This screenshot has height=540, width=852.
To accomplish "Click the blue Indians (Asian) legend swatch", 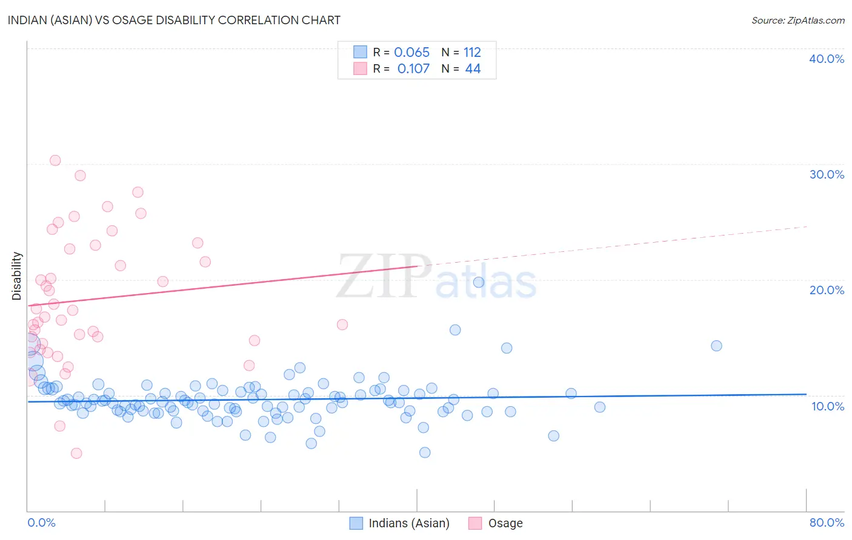I will [356, 523].
